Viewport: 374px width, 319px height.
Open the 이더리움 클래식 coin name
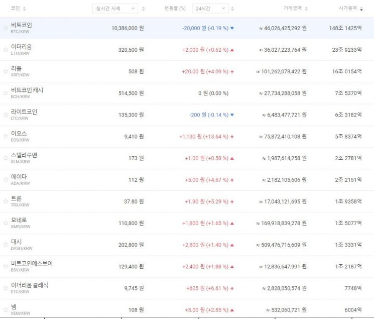(30, 285)
